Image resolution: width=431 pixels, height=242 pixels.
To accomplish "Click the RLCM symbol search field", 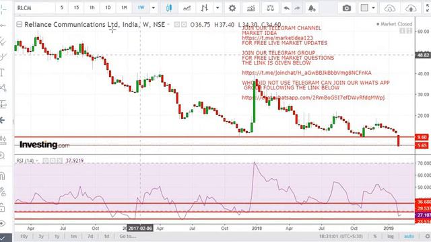I will point(34,8).
